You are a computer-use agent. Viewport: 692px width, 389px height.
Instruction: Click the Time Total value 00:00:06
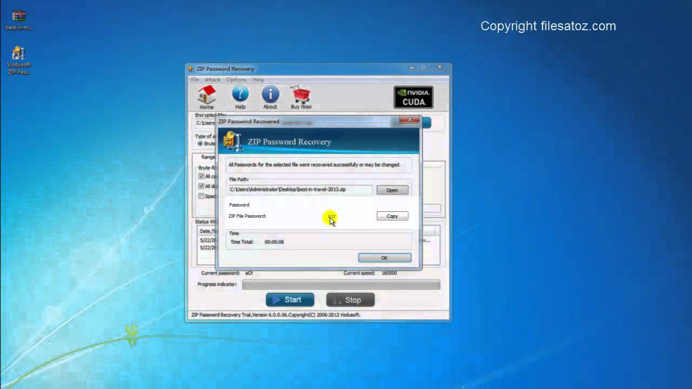(274, 242)
